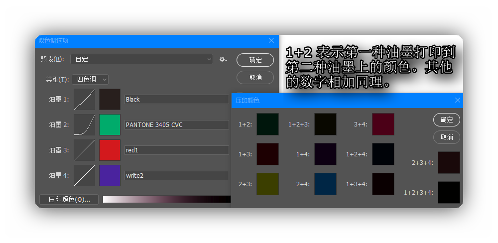The height and width of the screenshot is (243, 498).
Task: Pick the green PANTONE ink 2 swatch
Action: [110, 125]
